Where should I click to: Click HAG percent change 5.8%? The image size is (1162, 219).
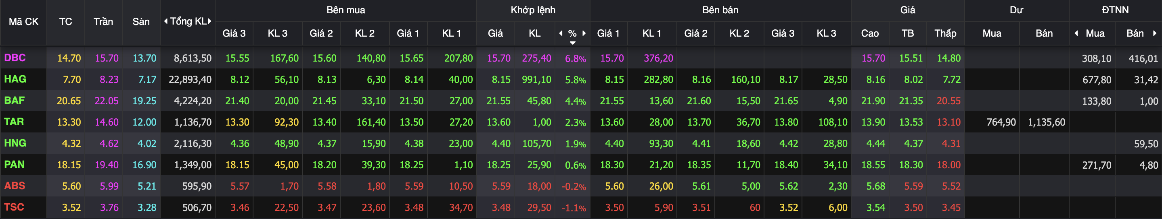coord(576,80)
